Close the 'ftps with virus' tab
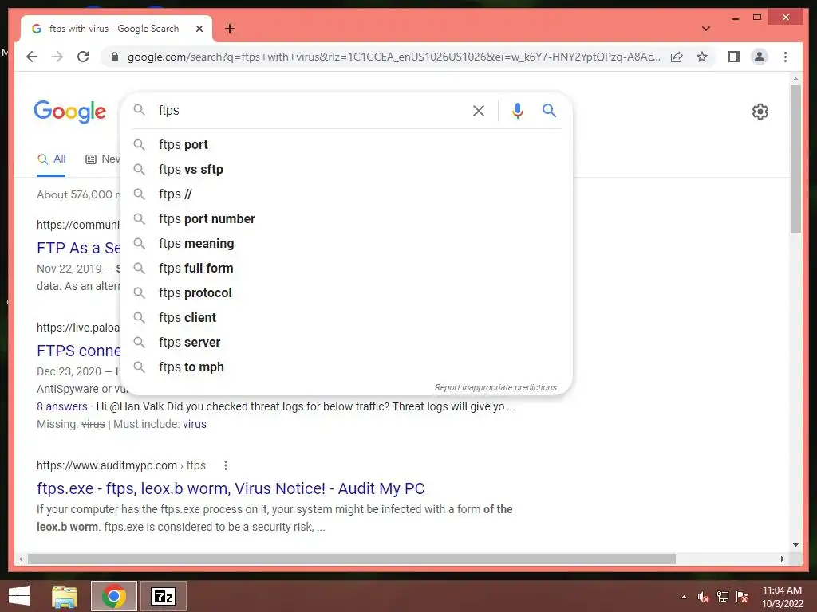 pos(199,29)
